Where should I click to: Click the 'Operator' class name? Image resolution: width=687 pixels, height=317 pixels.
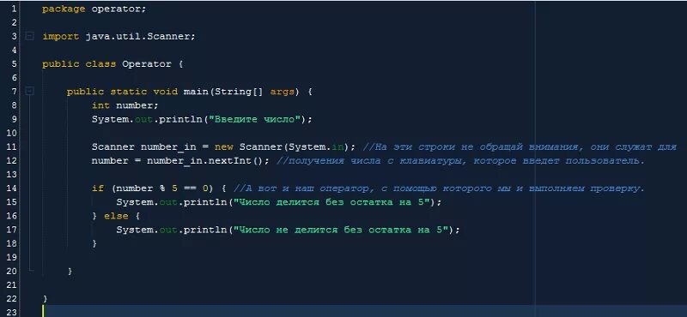[147, 64]
